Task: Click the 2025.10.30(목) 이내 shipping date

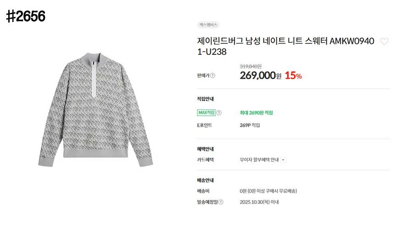Action: coord(259,202)
